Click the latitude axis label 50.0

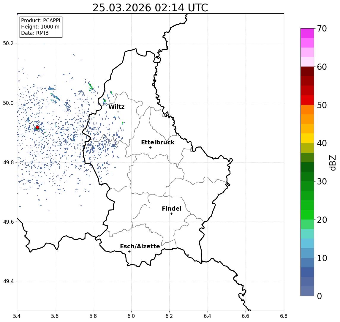coord(8,103)
